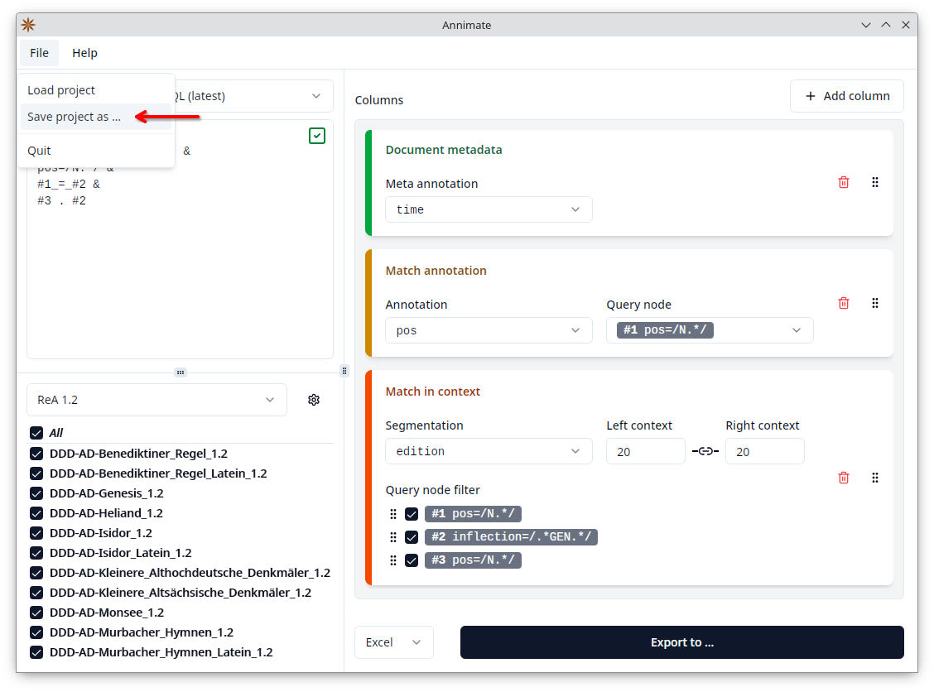The image size is (934, 692).
Task: Open the Annotation pos dropdown
Action: tap(489, 330)
